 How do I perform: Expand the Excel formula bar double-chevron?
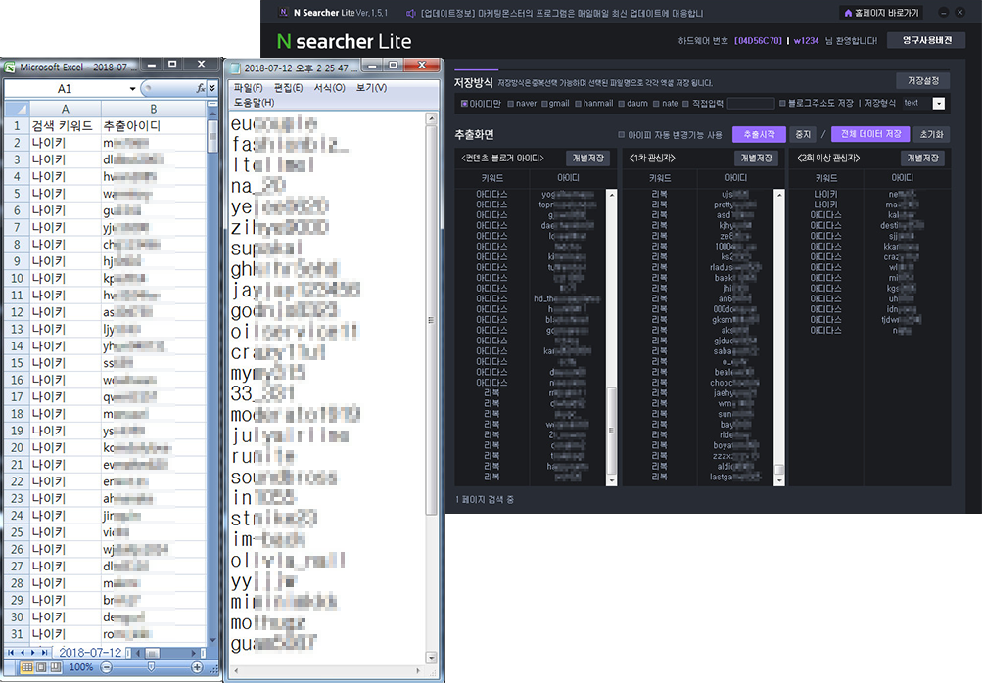pyautogui.click(x=212, y=88)
